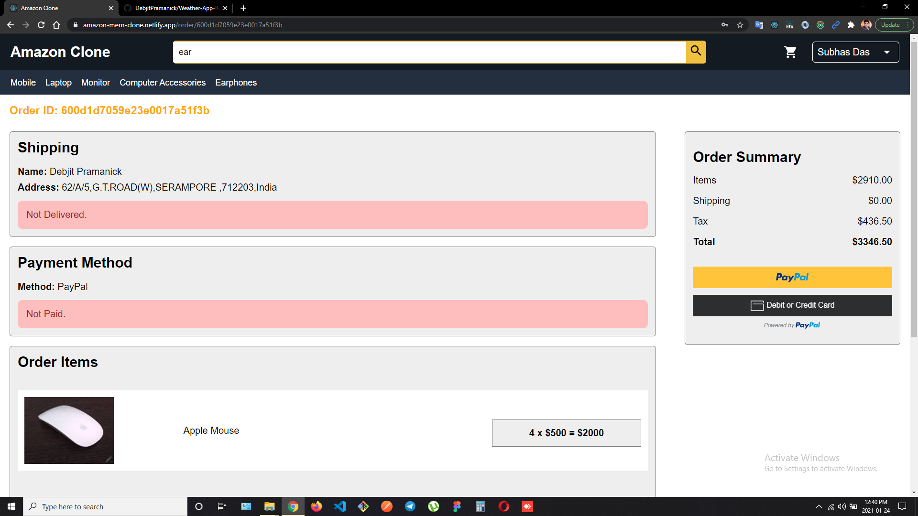Viewport: 918px width, 516px height.
Task: Click the yellow search magnifier button
Action: tap(696, 52)
